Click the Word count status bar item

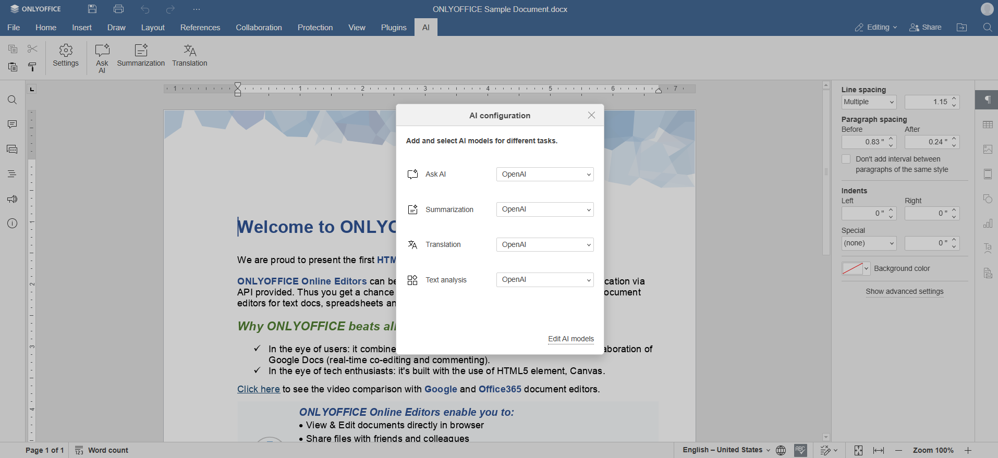(102, 450)
